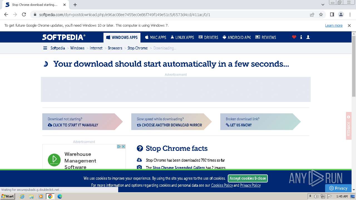Open the tab search dropdown chevron
Image resolution: width=356 pixels, height=200 pixels.
coord(323,5)
